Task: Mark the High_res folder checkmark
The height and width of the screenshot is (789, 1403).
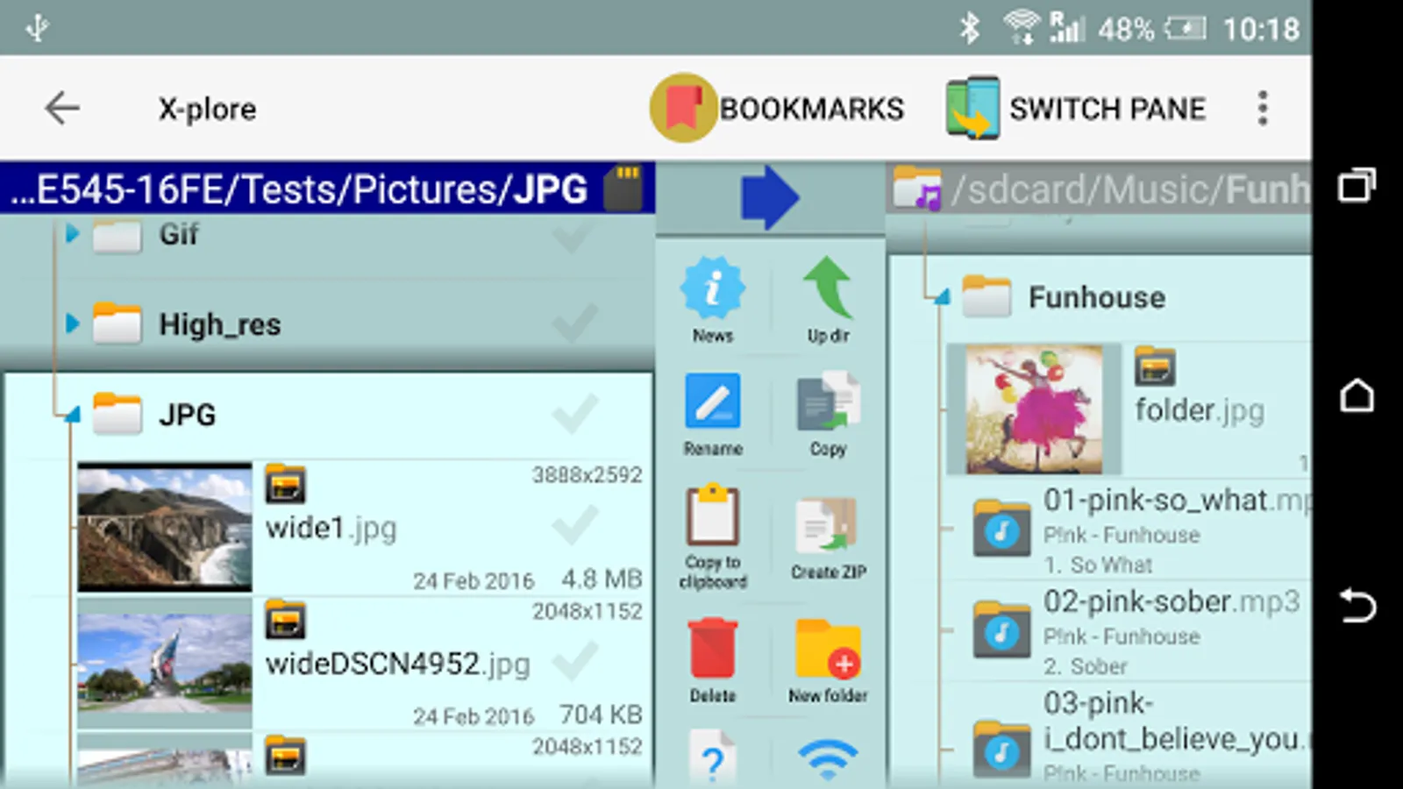Action: pyautogui.click(x=574, y=323)
